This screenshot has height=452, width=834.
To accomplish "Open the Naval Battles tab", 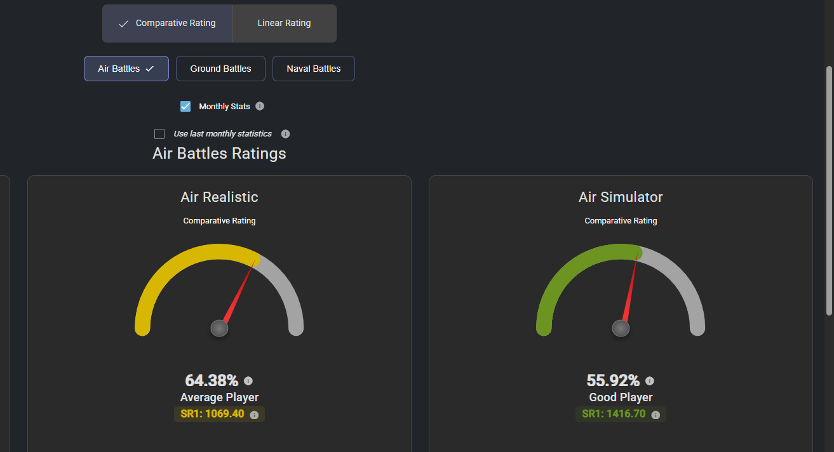I will tap(313, 69).
